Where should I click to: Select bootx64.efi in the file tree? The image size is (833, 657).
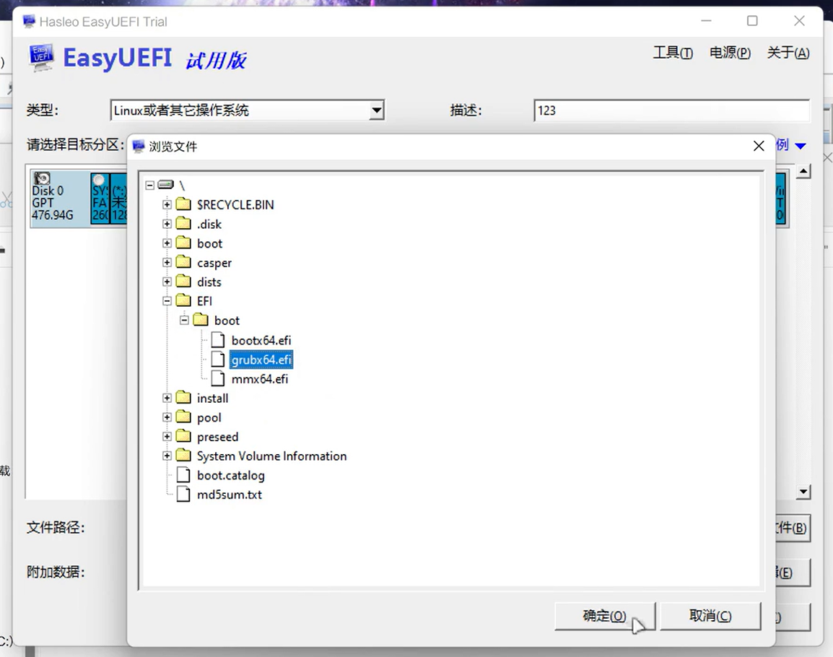261,340
